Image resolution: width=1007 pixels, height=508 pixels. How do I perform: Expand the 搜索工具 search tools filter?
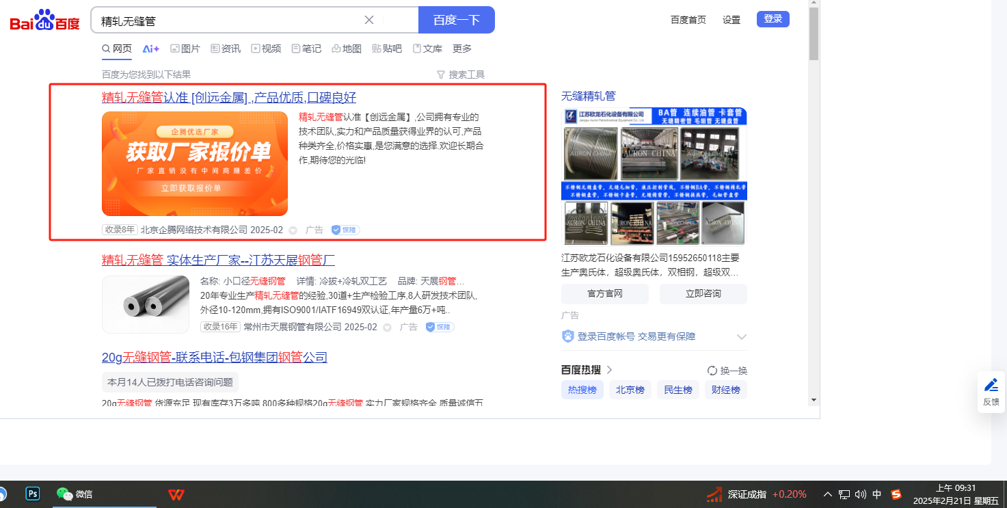[x=461, y=75]
